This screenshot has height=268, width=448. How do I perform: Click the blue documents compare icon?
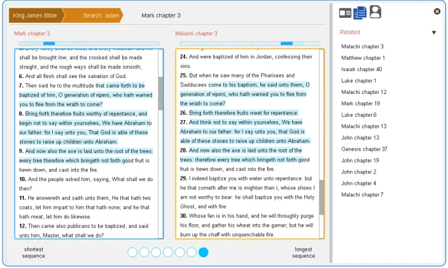tap(360, 13)
